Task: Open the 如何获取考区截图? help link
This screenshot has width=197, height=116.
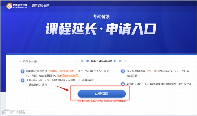Action: [69, 76]
